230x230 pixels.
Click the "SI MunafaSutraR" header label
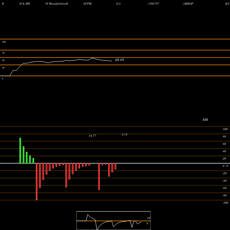click(x=57, y=4)
